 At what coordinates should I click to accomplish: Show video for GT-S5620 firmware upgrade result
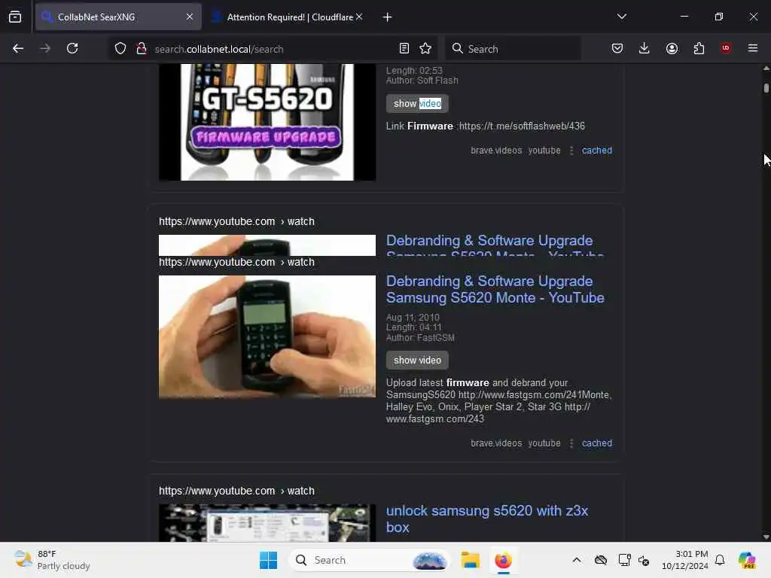(x=417, y=104)
